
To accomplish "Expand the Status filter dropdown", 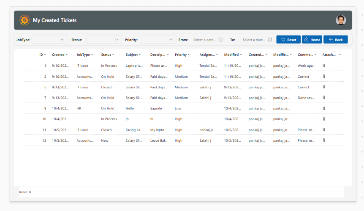I will (104, 40).
